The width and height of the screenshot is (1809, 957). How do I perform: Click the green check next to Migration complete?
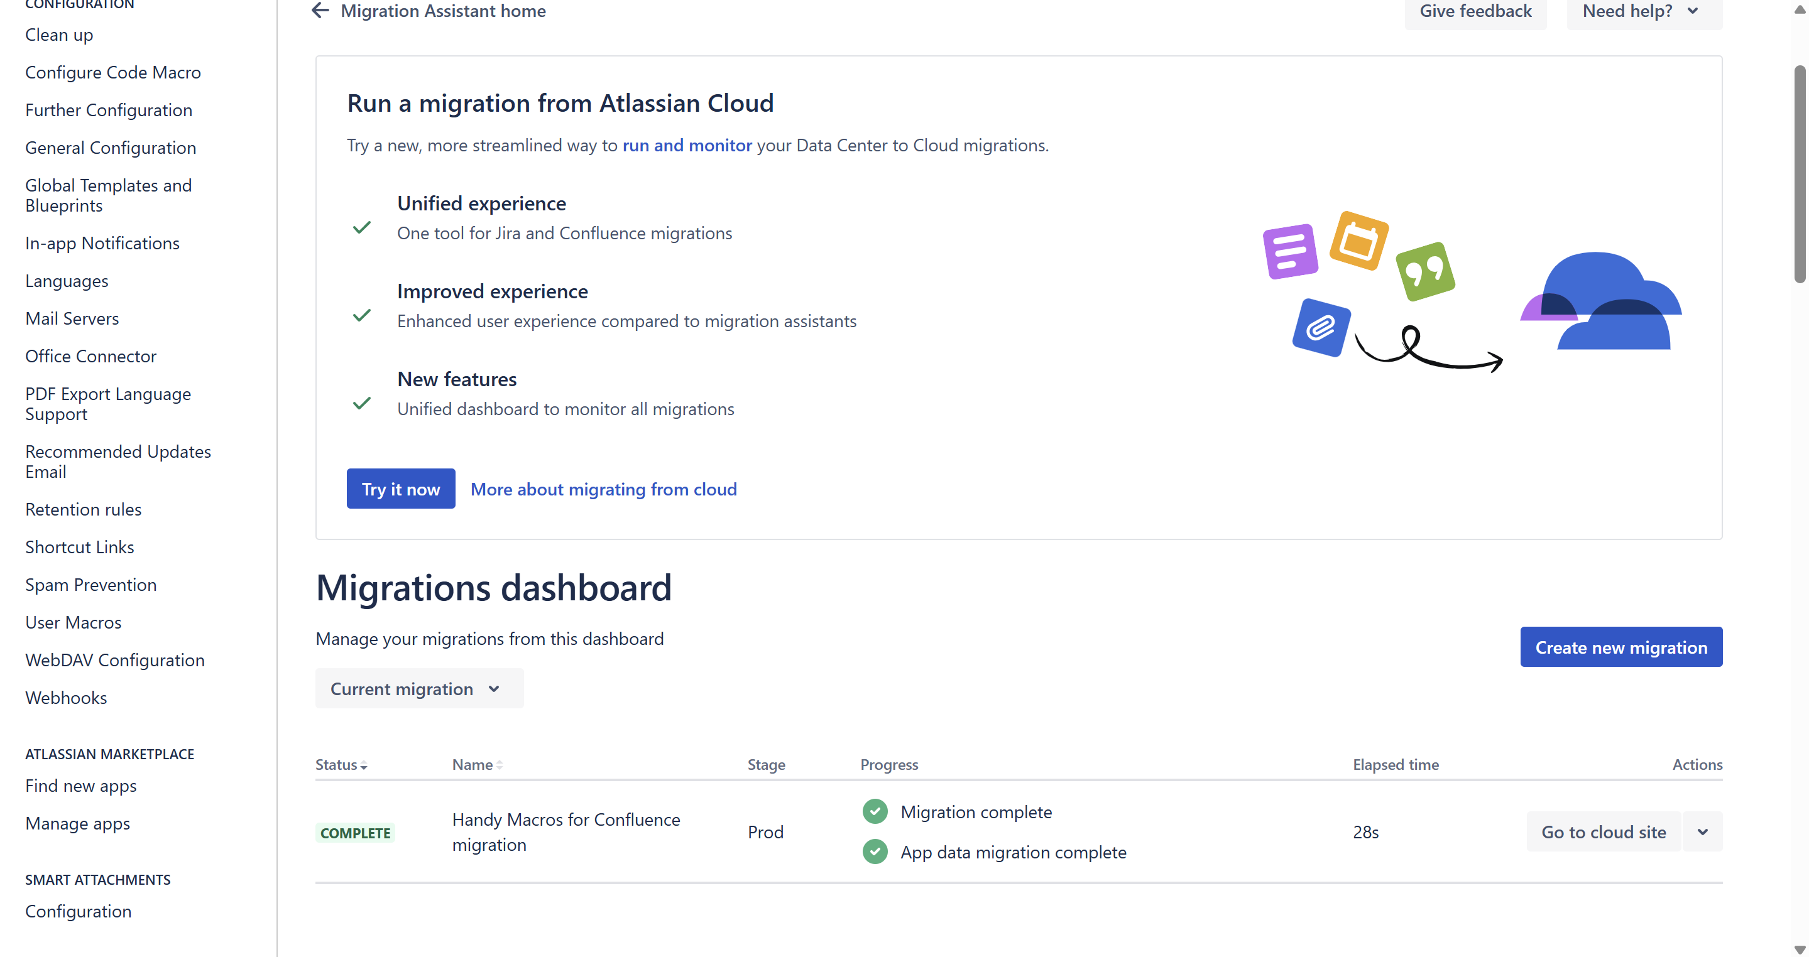pyautogui.click(x=874, y=812)
